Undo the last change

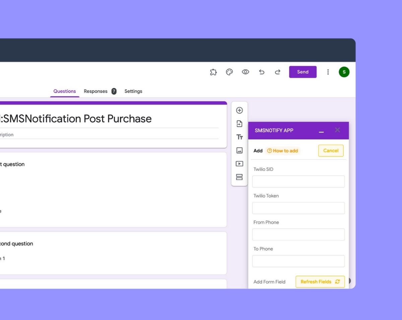262,72
